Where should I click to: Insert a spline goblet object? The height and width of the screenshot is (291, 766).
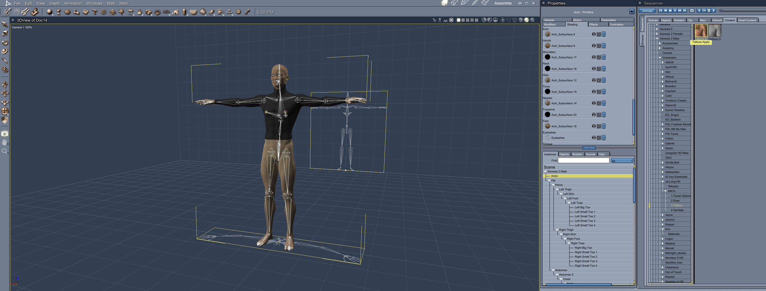tap(58, 12)
